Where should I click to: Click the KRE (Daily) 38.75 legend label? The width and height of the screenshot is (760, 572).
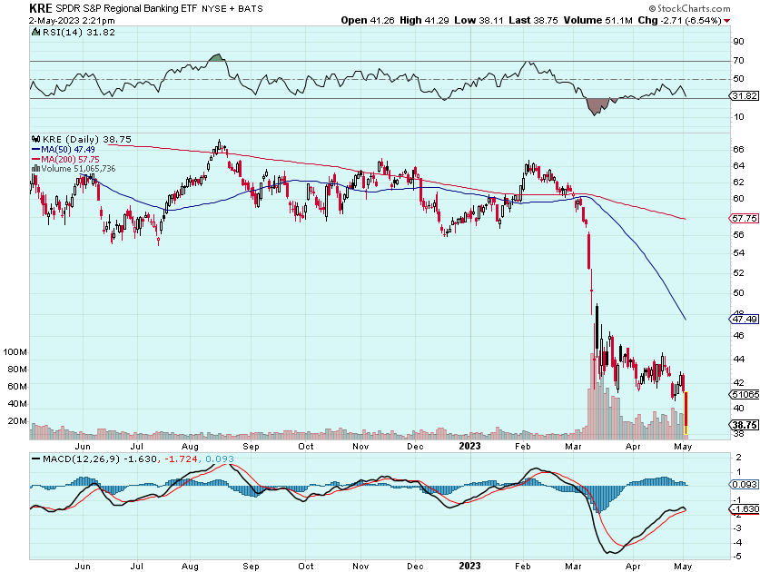87,140
